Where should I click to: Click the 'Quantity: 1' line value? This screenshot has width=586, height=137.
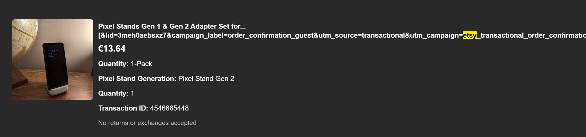coord(132,93)
